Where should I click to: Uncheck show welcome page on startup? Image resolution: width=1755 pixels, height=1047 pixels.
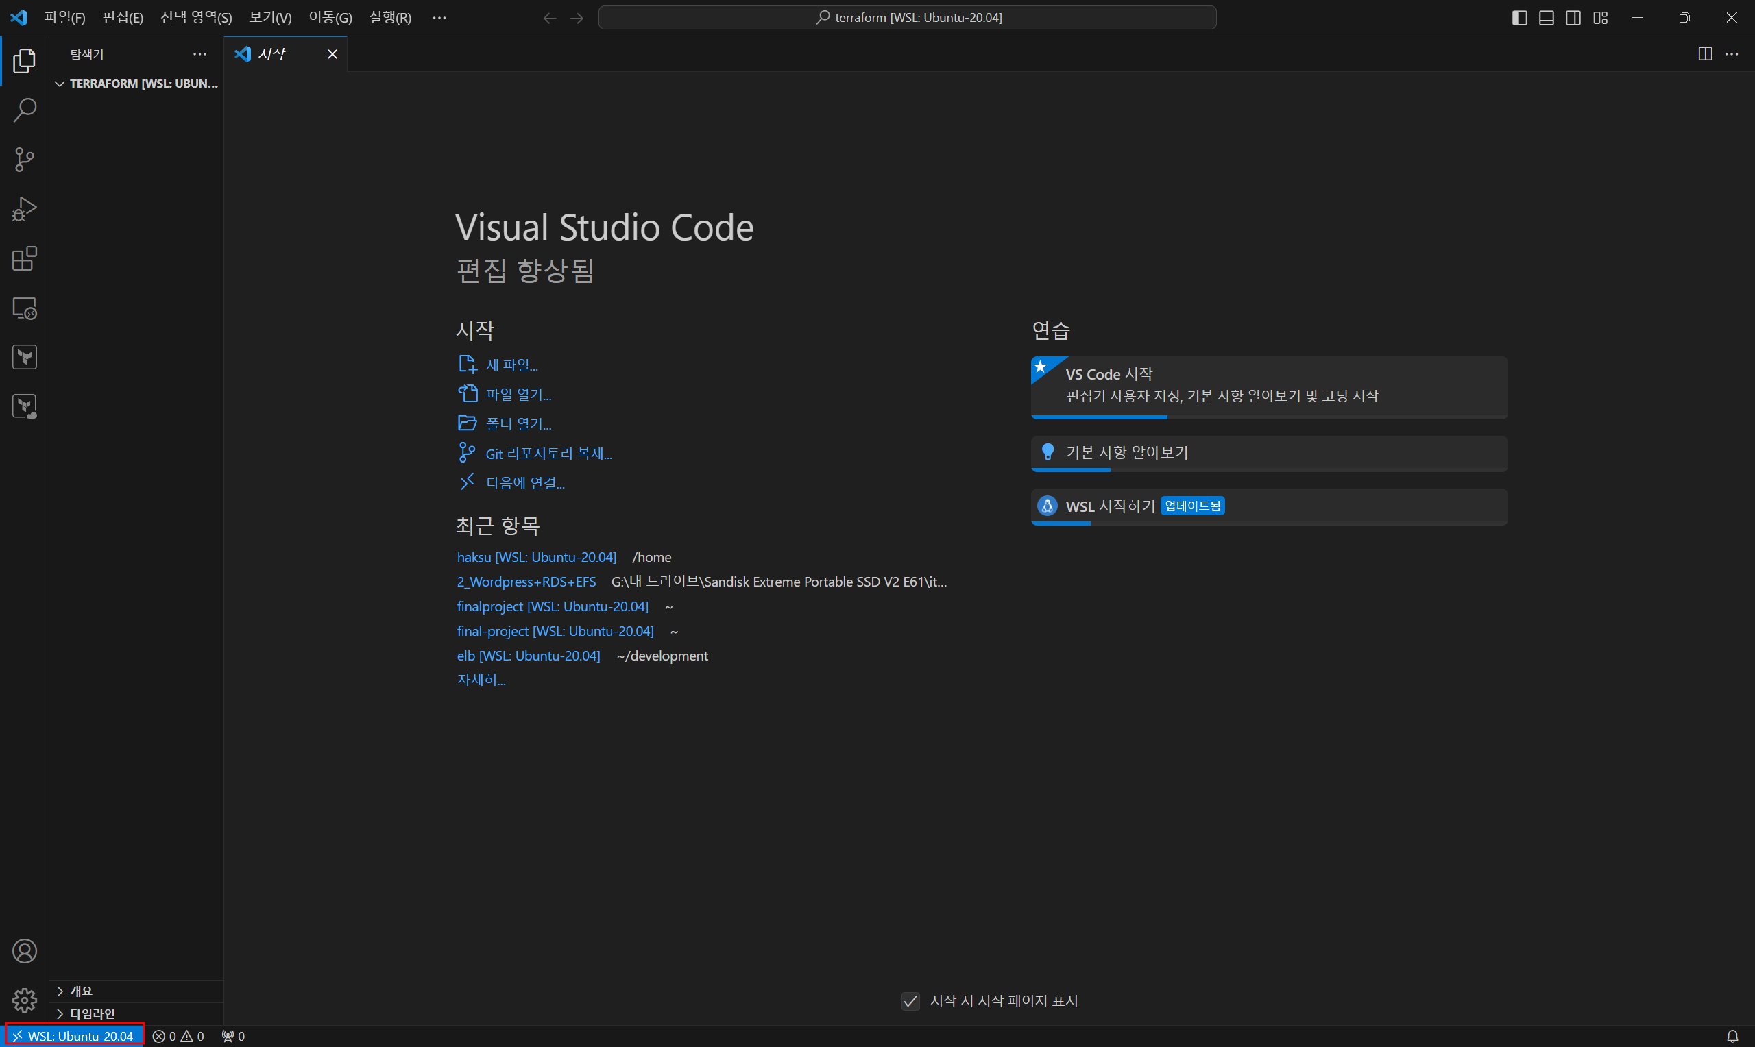pos(910,1001)
